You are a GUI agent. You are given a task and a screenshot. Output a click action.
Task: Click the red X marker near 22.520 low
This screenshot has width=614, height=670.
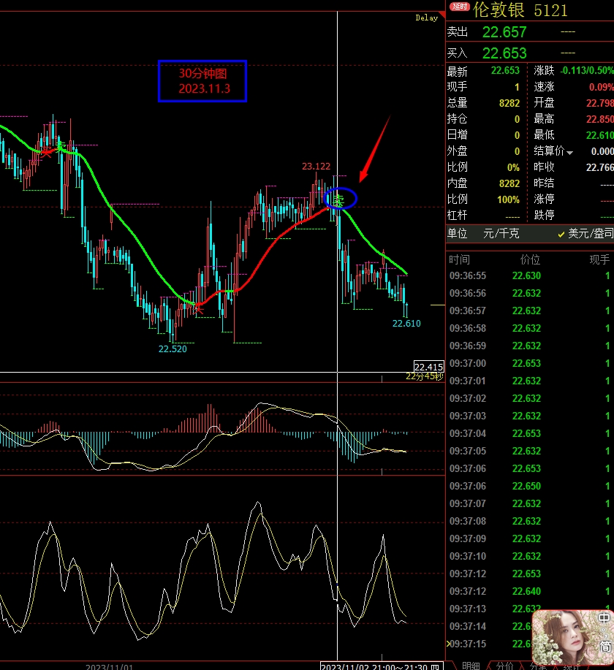tap(198, 309)
